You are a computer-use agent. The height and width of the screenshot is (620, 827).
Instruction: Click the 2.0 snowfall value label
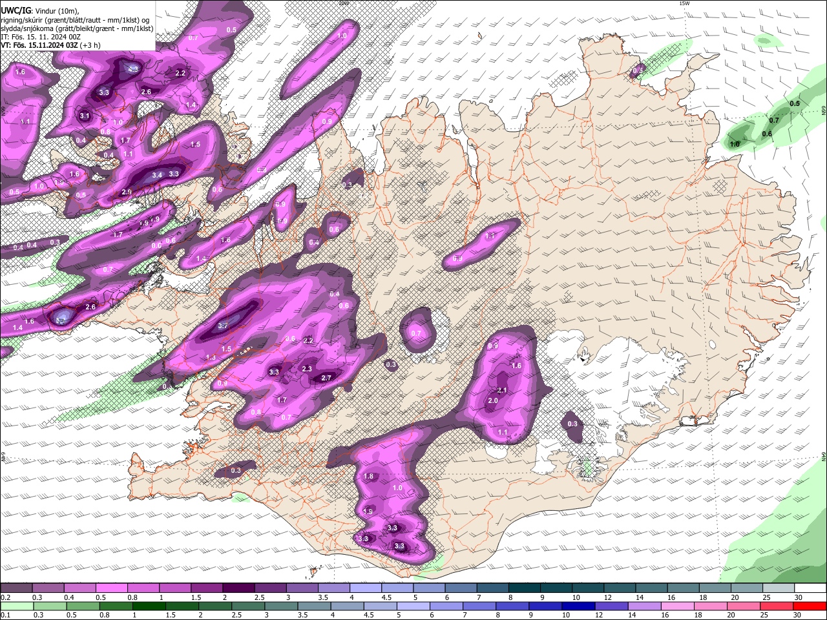pyautogui.click(x=493, y=401)
